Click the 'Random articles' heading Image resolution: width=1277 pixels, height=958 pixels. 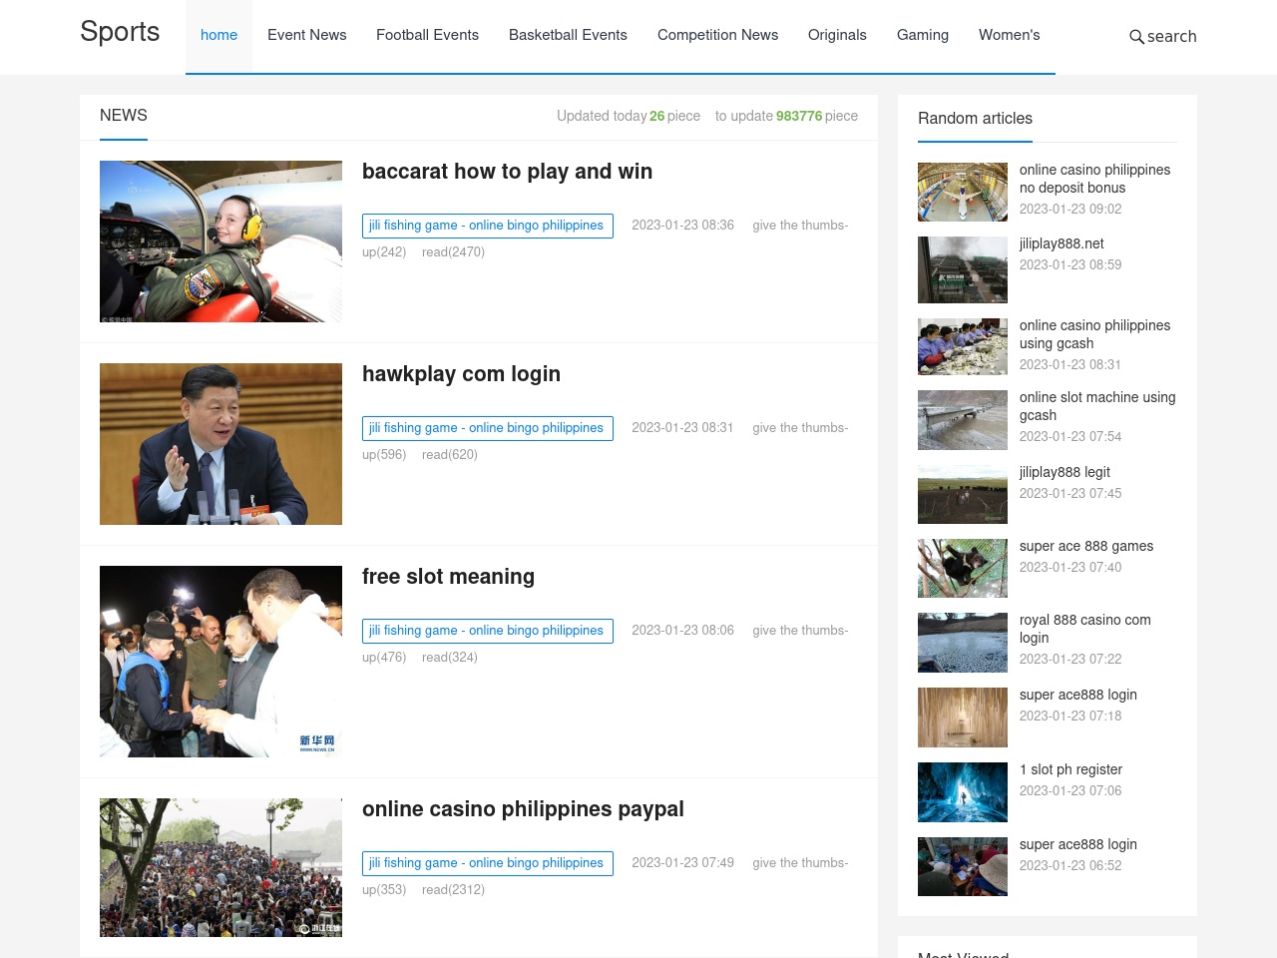point(975,118)
